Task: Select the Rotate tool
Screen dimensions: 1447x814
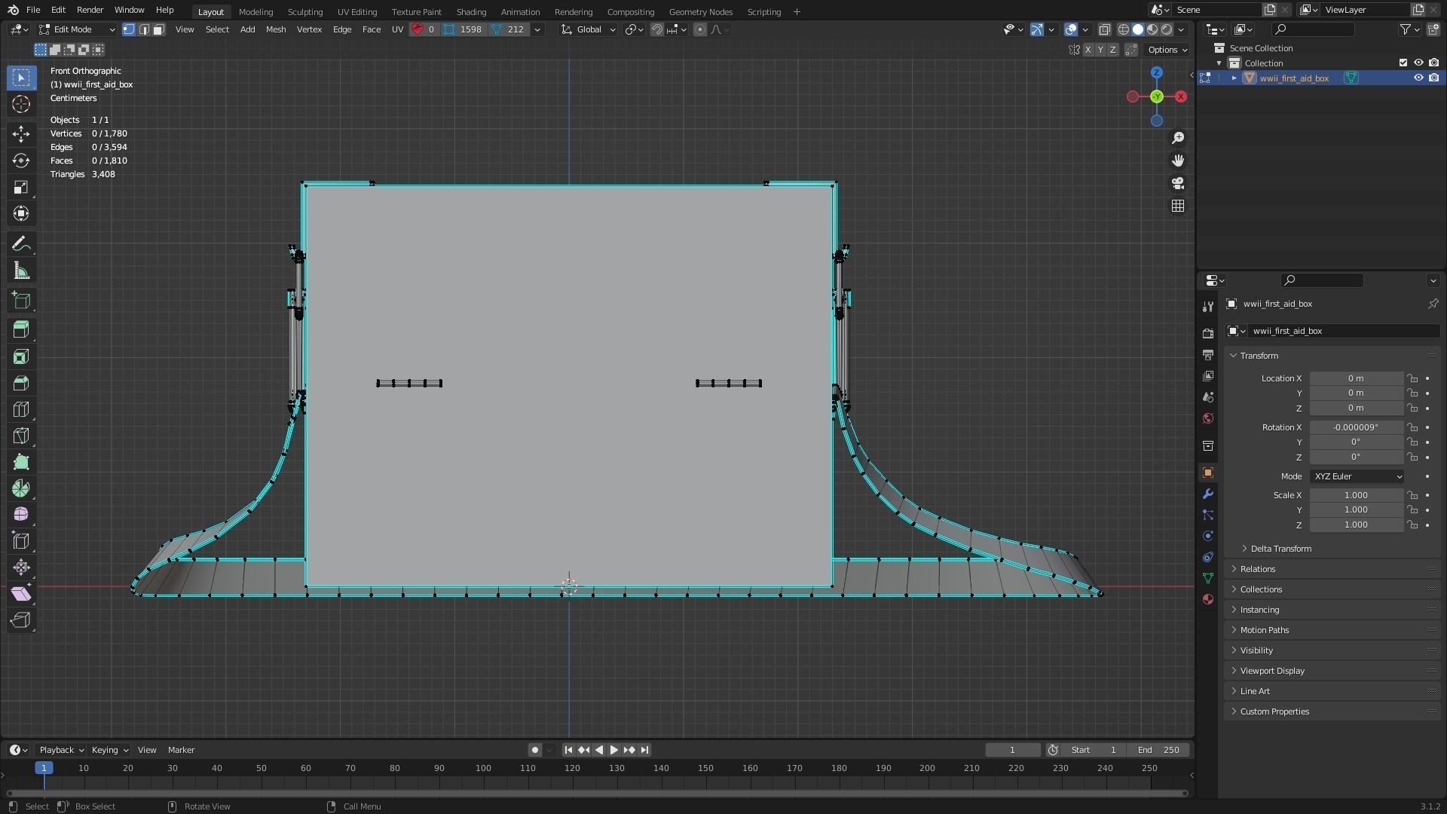Action: [21, 161]
